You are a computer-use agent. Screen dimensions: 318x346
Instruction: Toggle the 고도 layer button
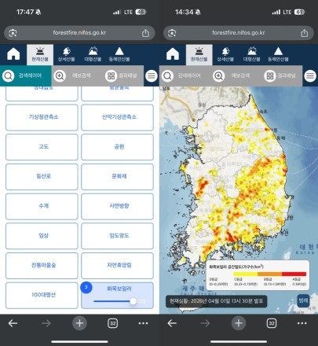coord(42,147)
